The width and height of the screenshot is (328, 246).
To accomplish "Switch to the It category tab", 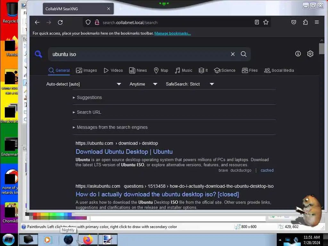I will tap(203, 70).
